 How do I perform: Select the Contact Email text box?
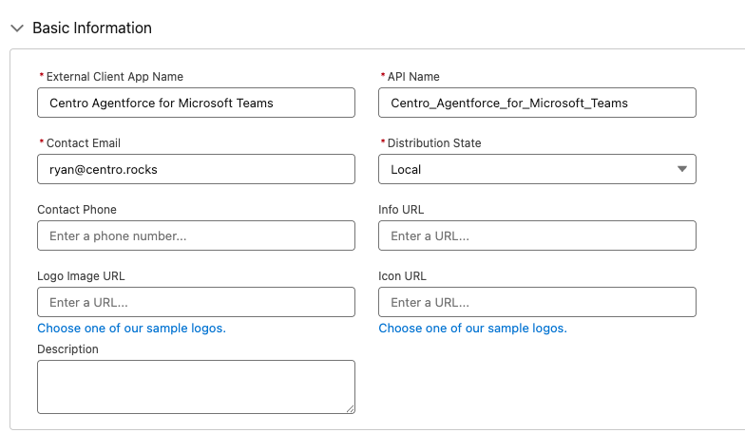(x=196, y=169)
